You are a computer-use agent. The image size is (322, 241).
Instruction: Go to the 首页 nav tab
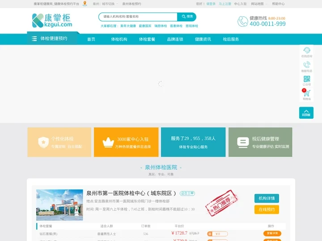[91, 39]
